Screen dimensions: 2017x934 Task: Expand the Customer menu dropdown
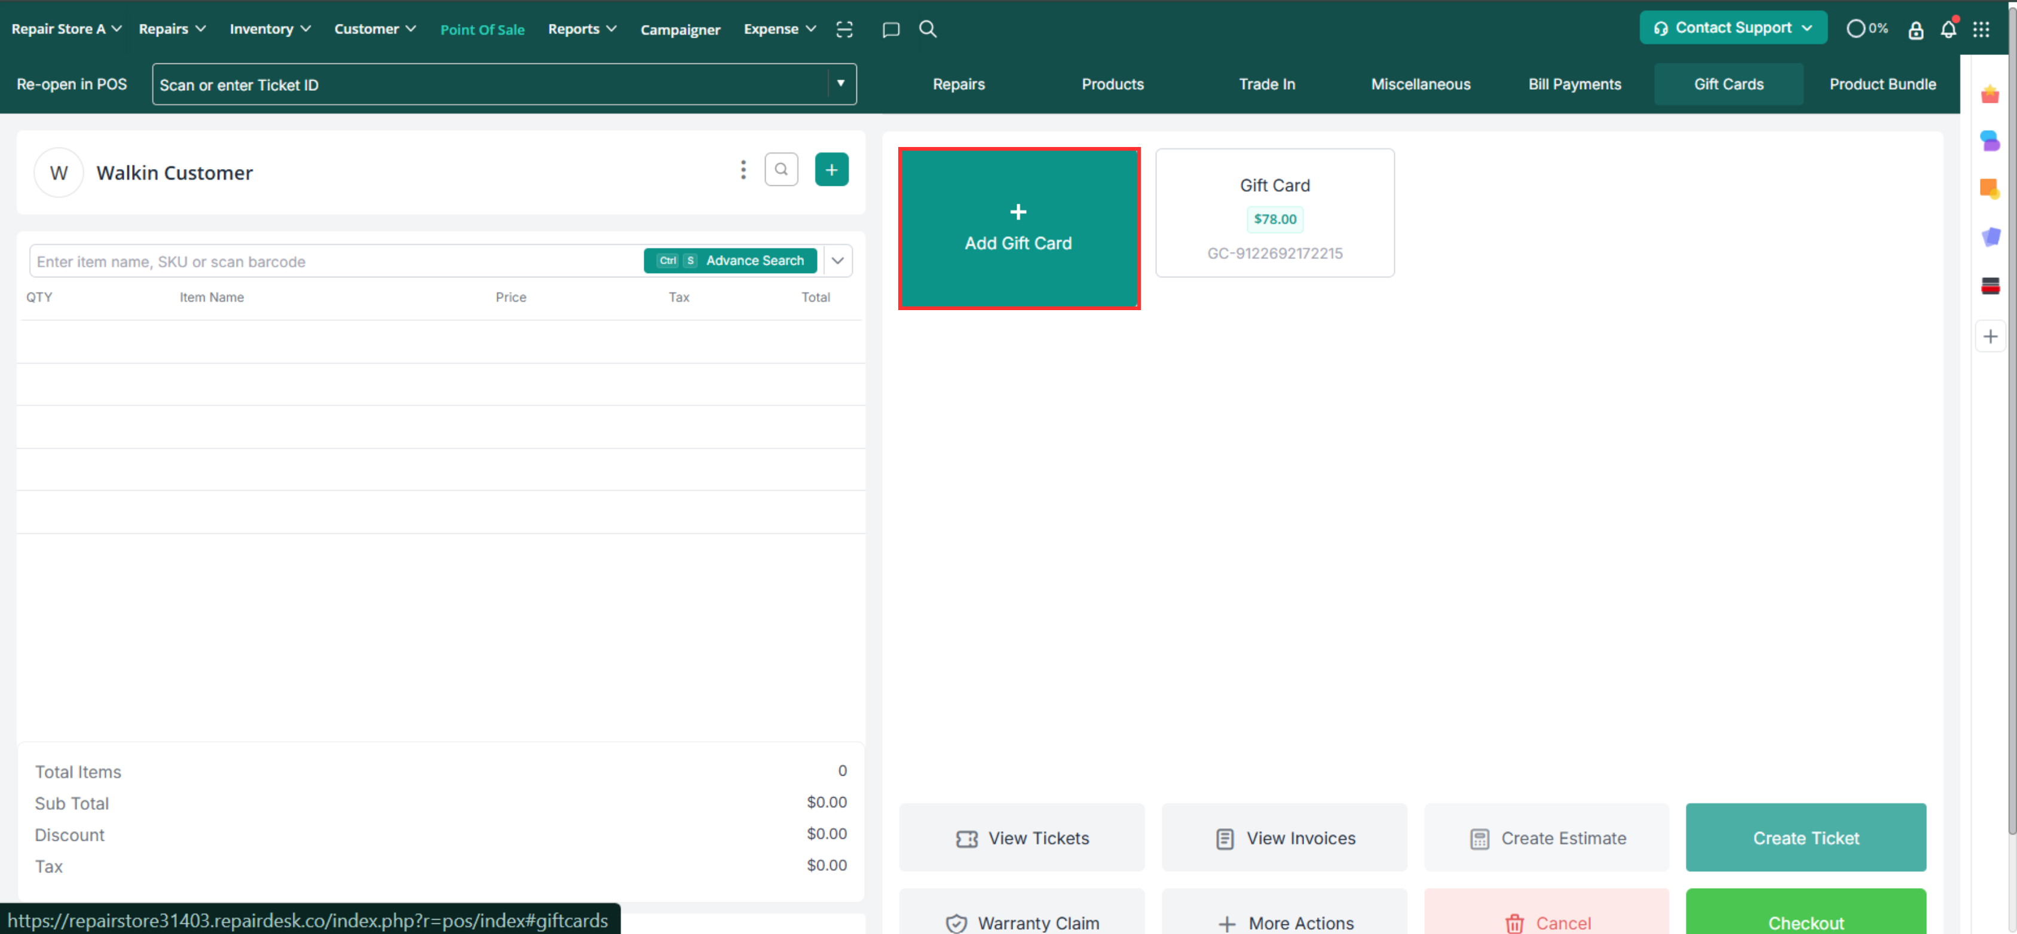point(375,29)
